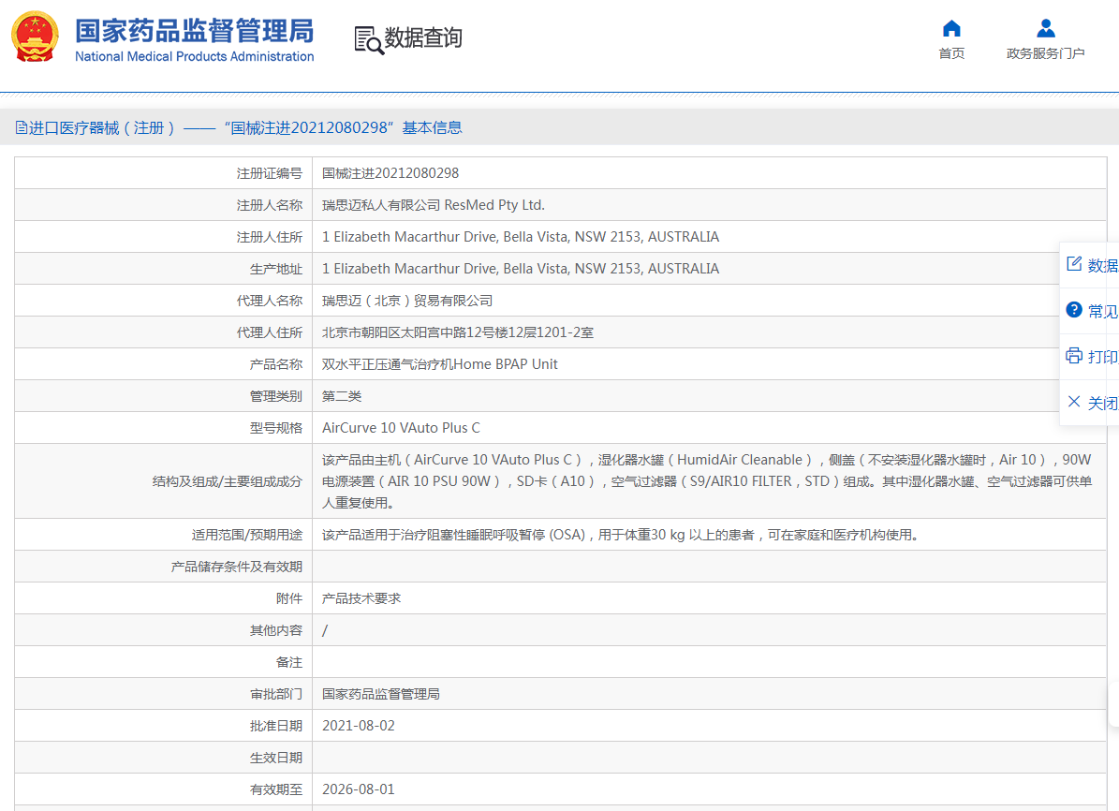Click the 打印 label in side panel
Screen dimensions: 1119x811
1102,357
